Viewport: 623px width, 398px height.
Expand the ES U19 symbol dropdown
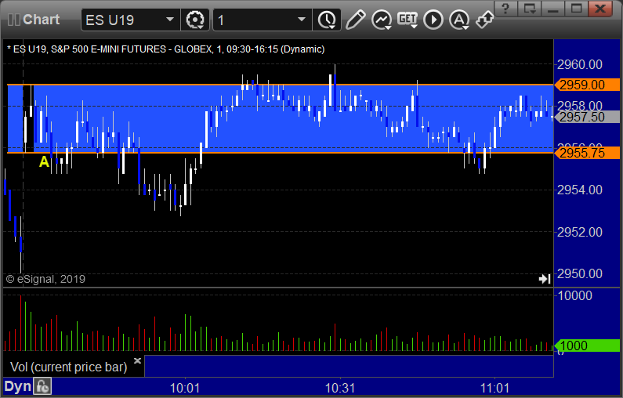pyautogui.click(x=170, y=20)
